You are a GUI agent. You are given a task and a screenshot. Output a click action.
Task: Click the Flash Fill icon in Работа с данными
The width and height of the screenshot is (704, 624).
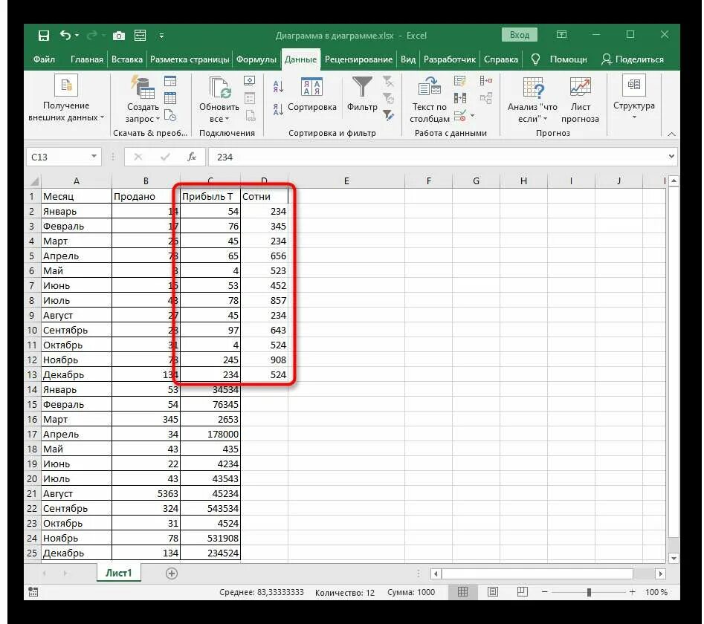pyautogui.click(x=459, y=81)
